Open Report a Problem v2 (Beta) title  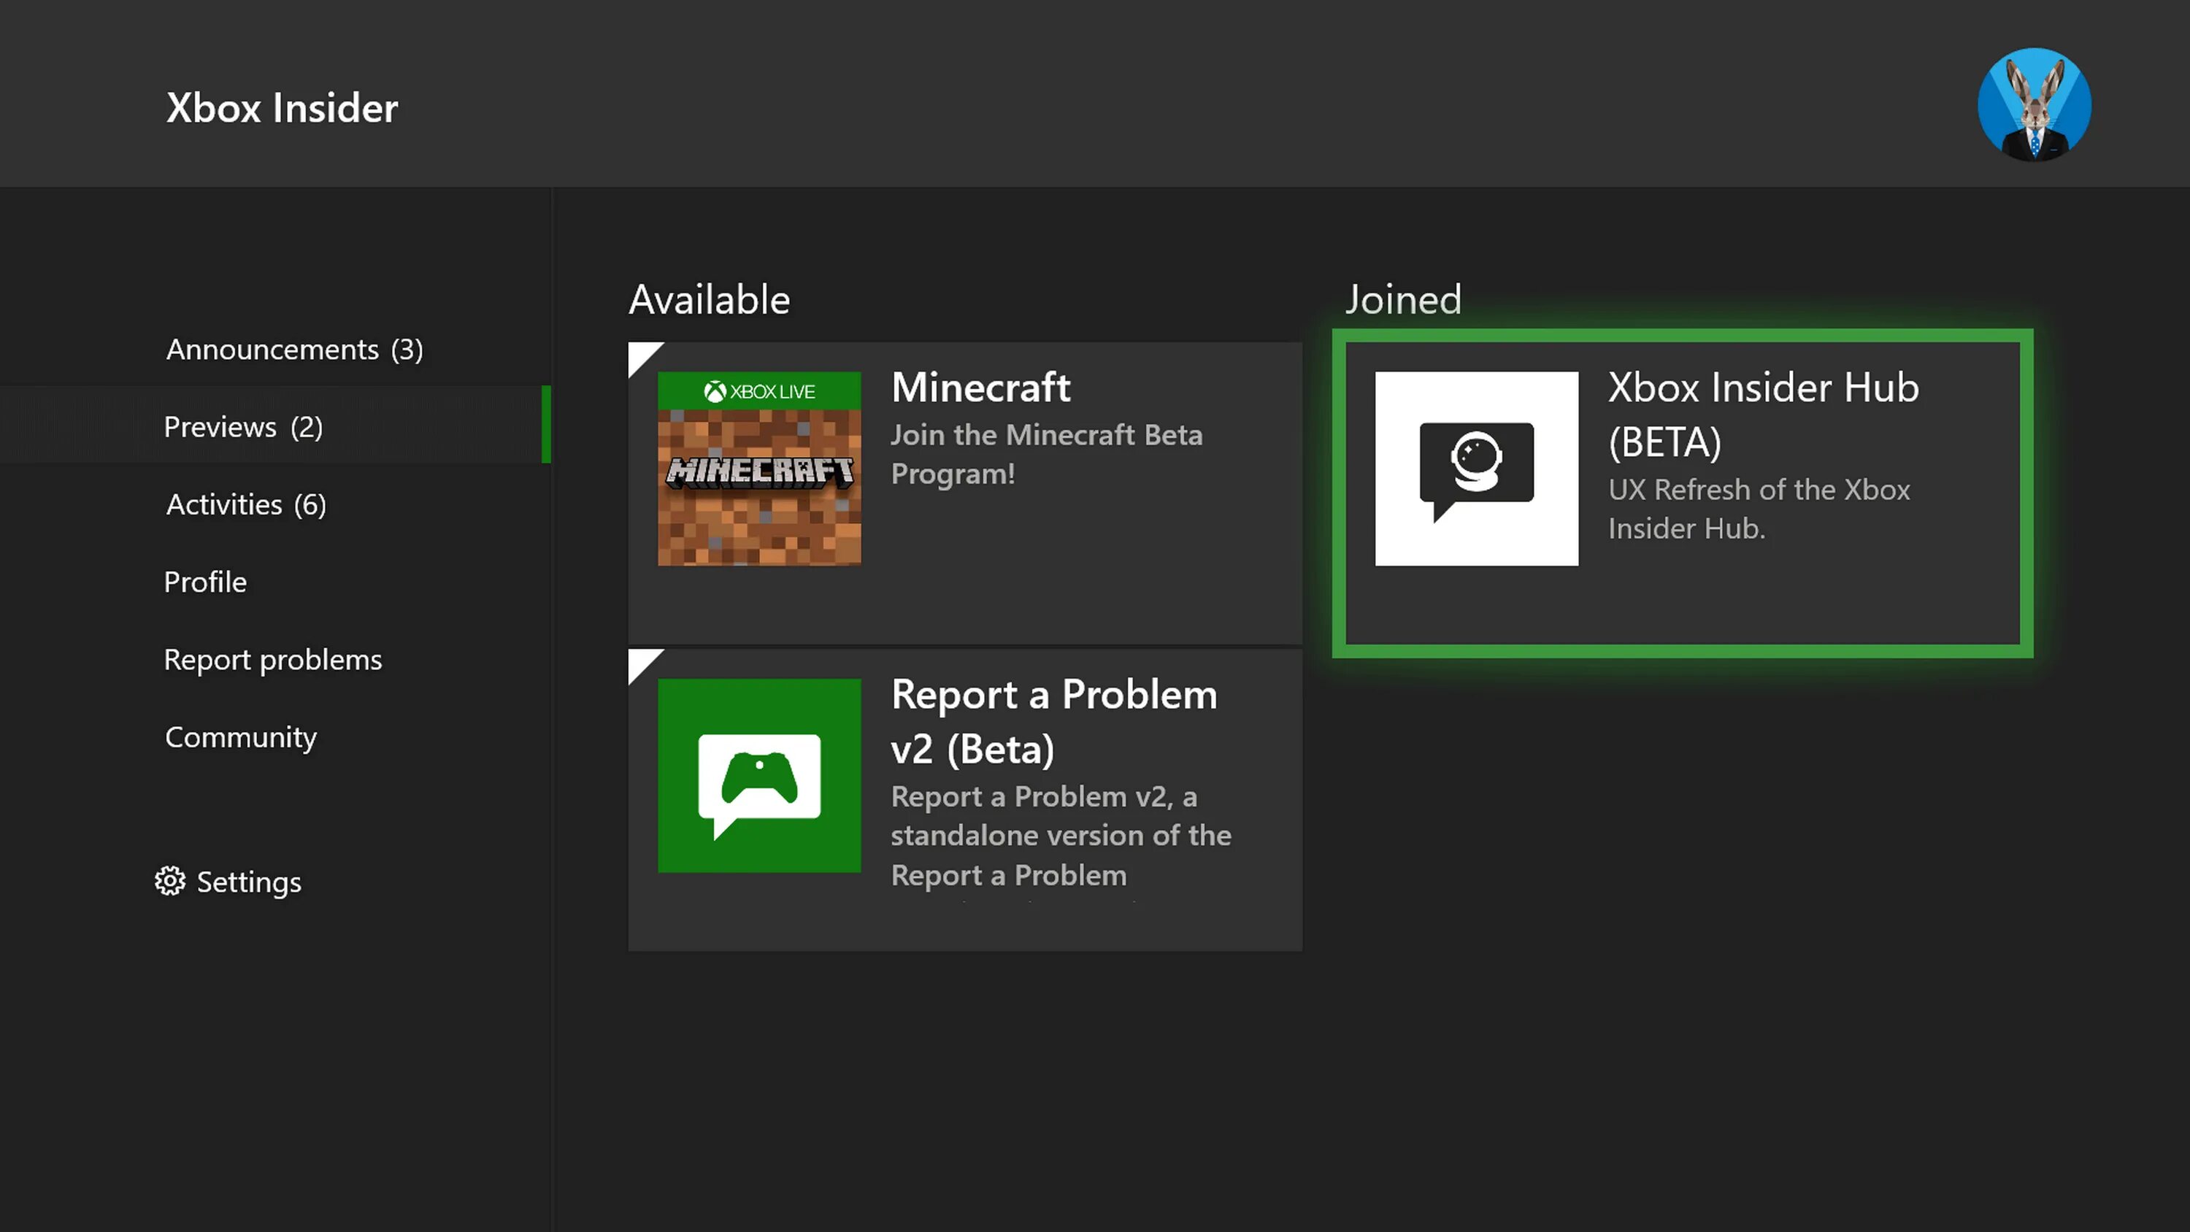[1053, 721]
